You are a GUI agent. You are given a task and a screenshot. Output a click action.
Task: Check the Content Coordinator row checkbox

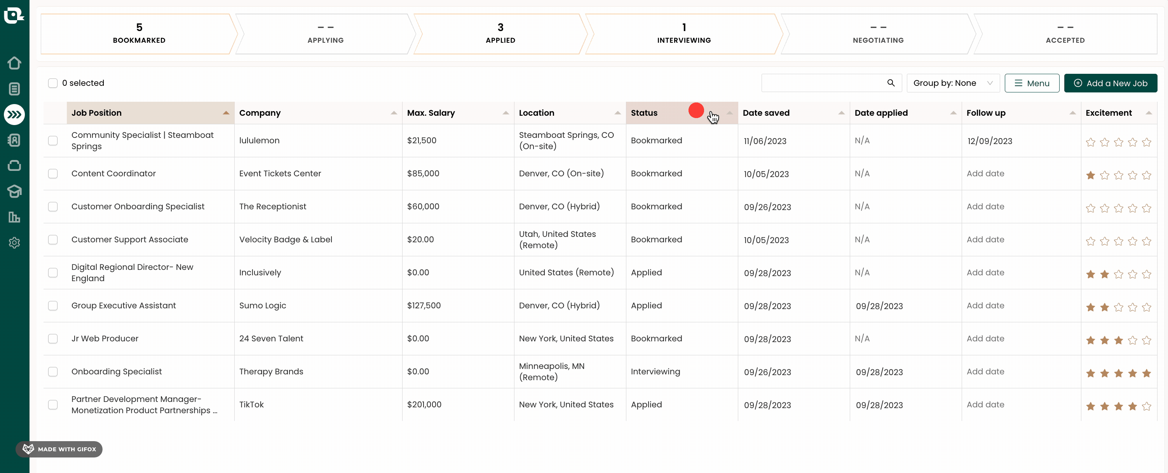(53, 174)
